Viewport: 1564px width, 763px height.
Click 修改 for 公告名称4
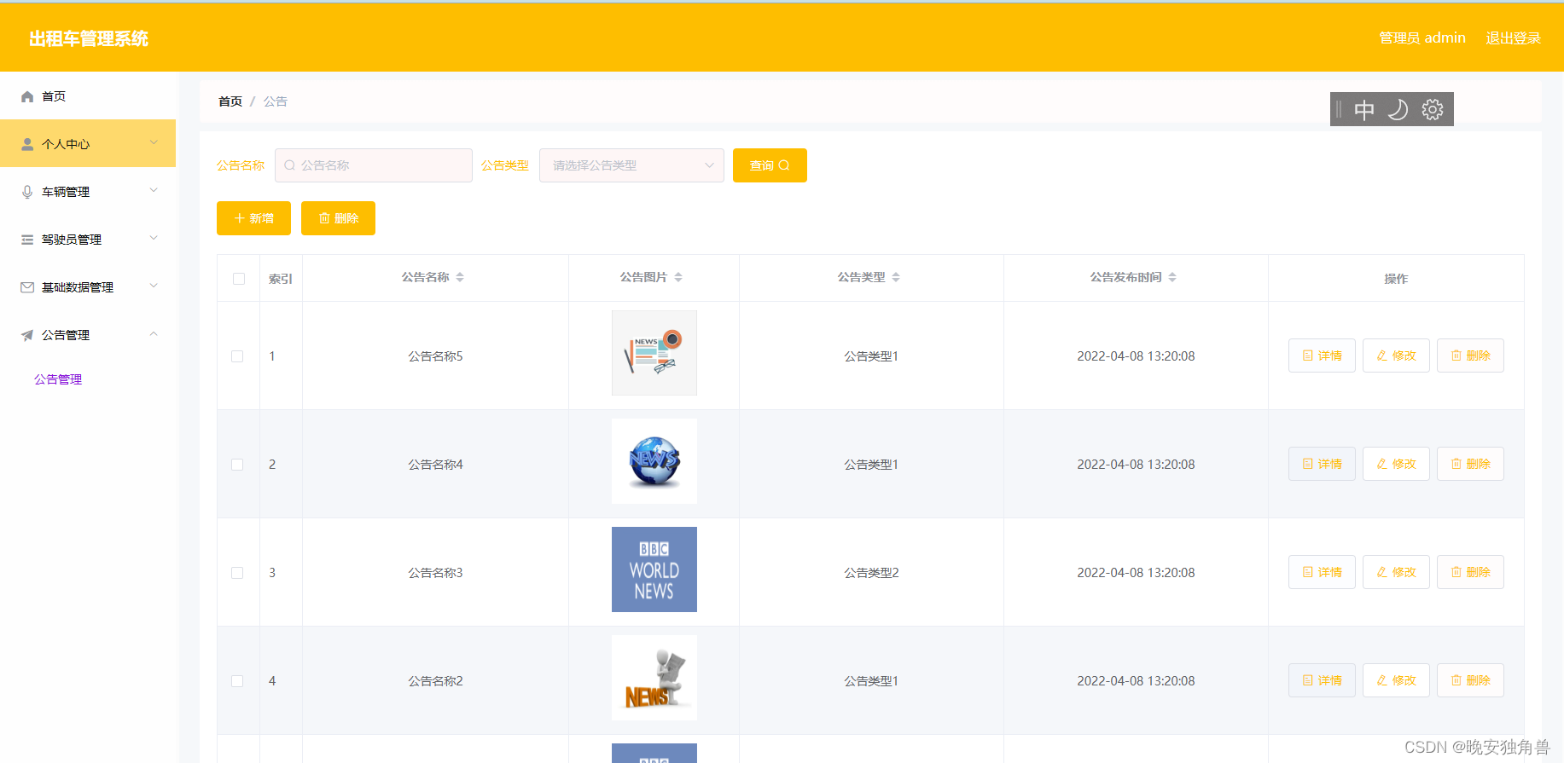pos(1396,464)
